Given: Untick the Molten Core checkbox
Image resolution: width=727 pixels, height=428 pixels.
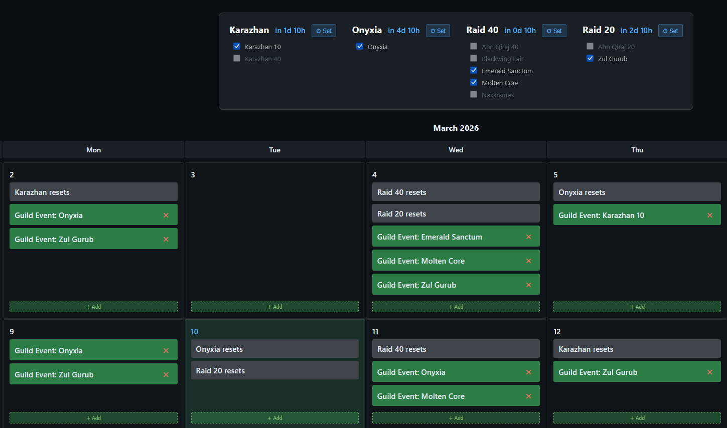Looking at the screenshot, I should (474, 82).
